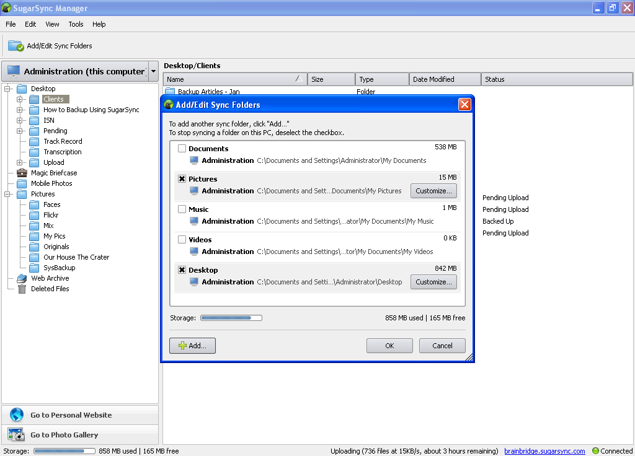This screenshot has width=635, height=456.
Task: Click the Deleted Files trash icon
Action: [x=22, y=289]
